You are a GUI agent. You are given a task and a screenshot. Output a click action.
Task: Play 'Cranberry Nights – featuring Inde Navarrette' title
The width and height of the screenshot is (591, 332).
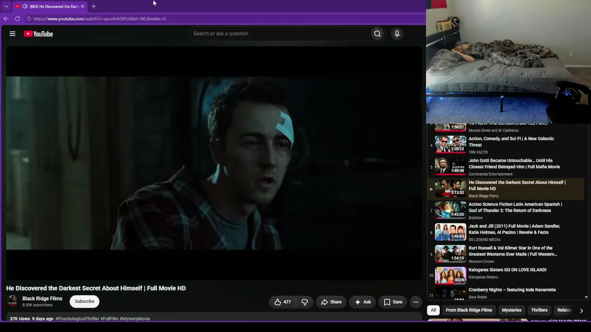(512, 290)
